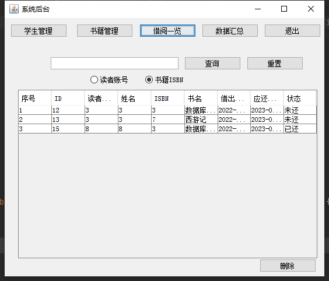Click the 删除 delete button
Screen dimensions: 329x281
[288, 266]
